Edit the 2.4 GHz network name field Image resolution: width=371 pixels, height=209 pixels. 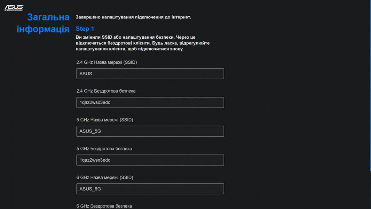150,73
